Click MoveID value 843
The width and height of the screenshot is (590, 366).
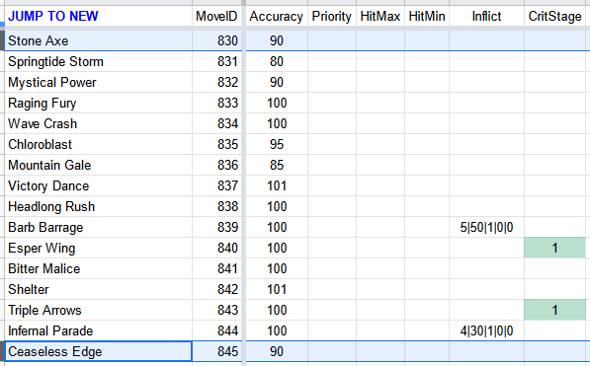[x=227, y=310]
